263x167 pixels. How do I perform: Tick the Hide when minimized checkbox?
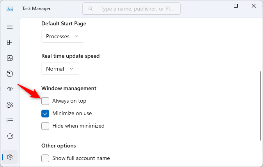click(x=45, y=126)
